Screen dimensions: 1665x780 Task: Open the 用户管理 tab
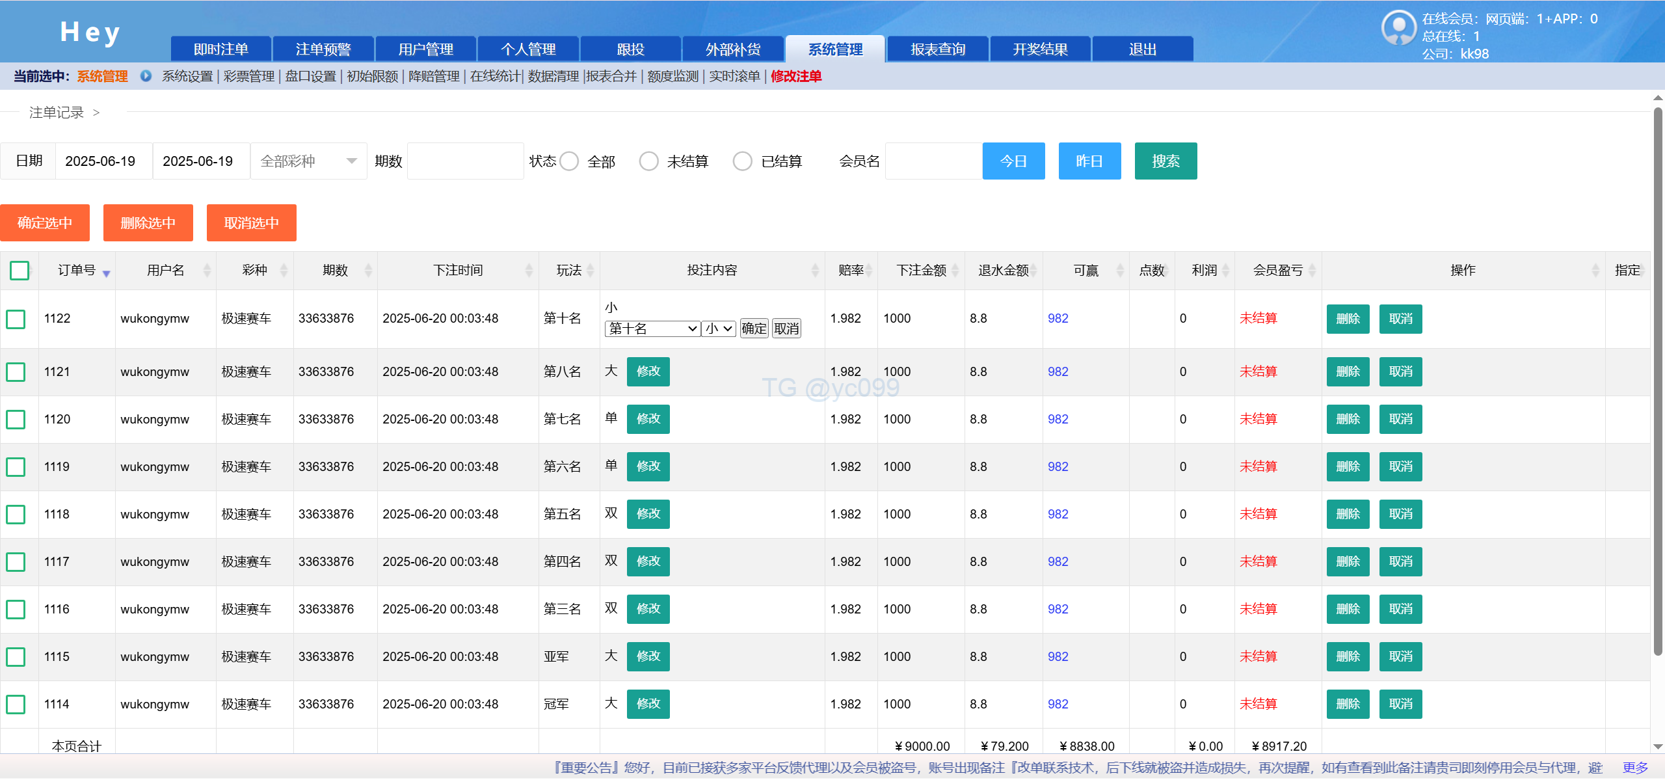point(425,49)
